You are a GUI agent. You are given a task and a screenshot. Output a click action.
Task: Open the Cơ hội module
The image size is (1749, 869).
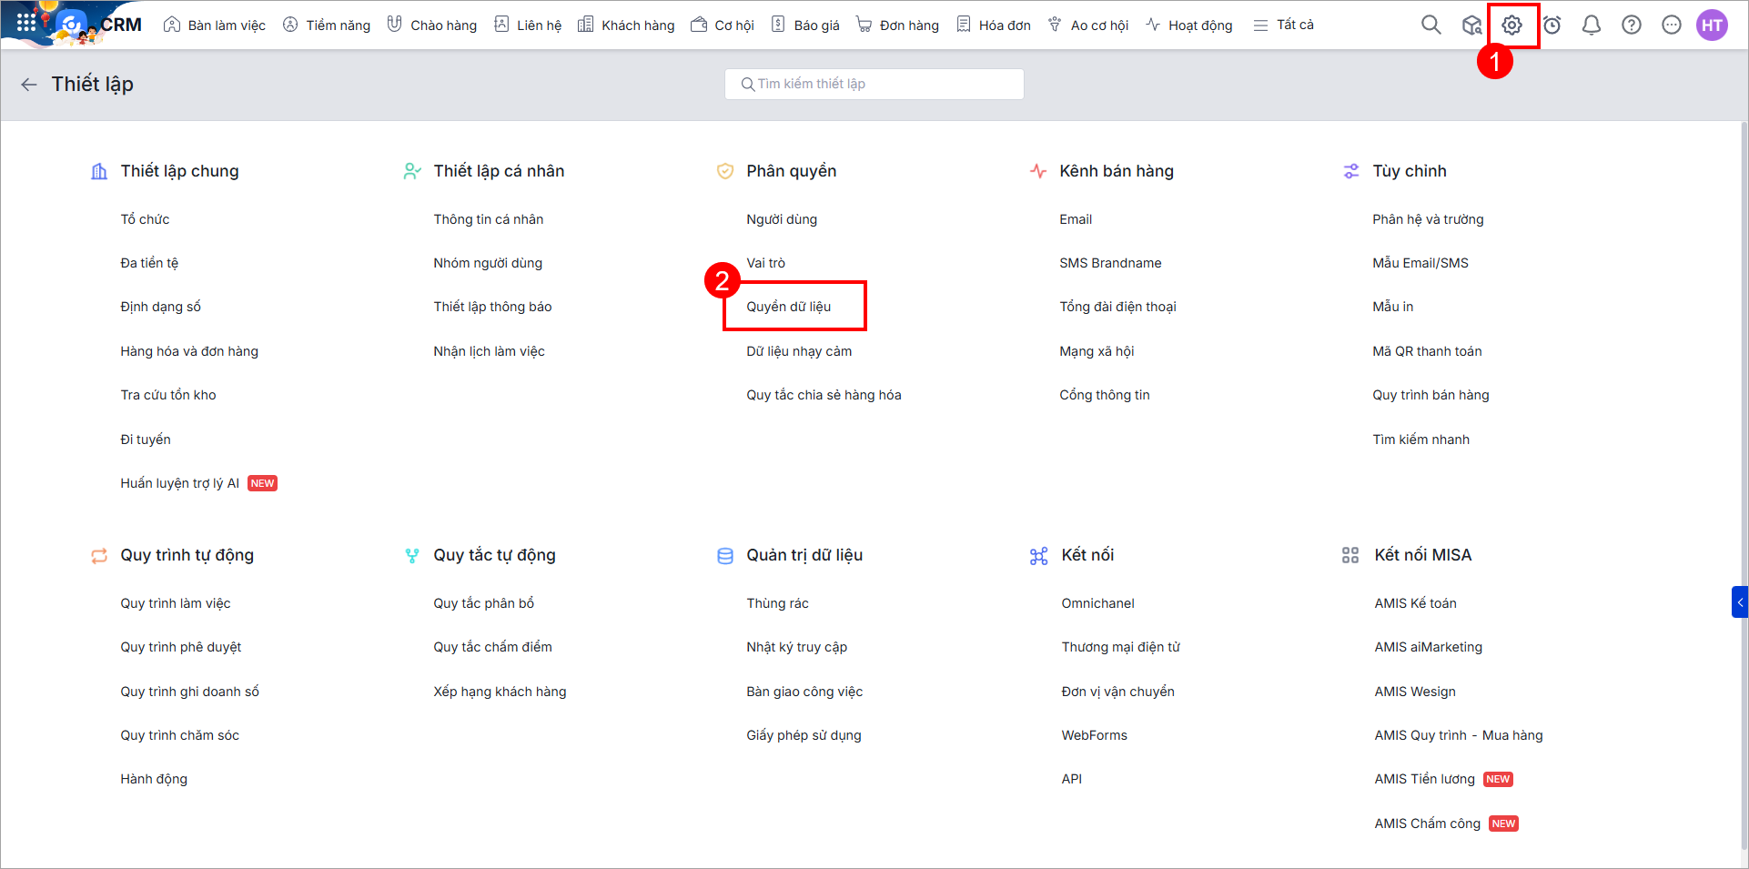click(x=723, y=25)
